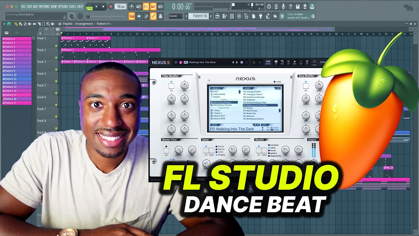Click the undo history button

click(x=269, y=7)
